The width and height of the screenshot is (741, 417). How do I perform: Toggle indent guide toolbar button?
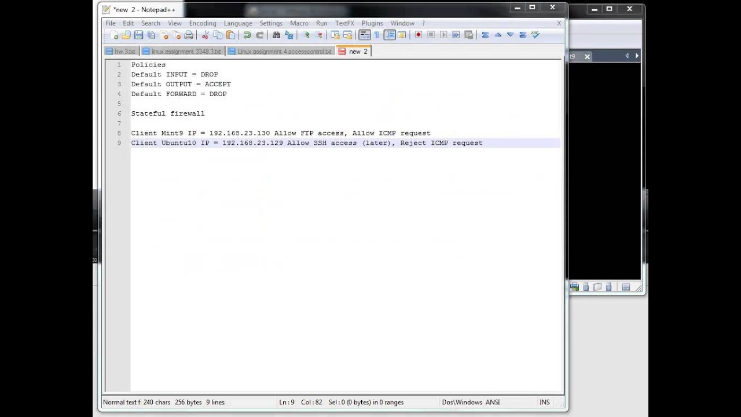[390, 35]
